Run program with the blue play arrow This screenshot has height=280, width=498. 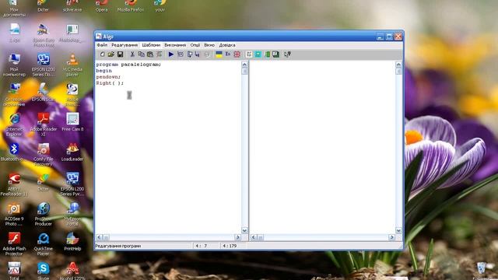click(x=171, y=54)
